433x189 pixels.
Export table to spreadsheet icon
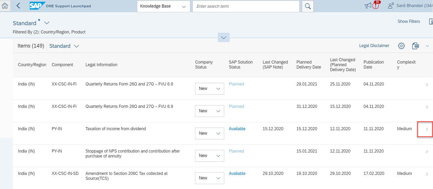tap(415, 46)
